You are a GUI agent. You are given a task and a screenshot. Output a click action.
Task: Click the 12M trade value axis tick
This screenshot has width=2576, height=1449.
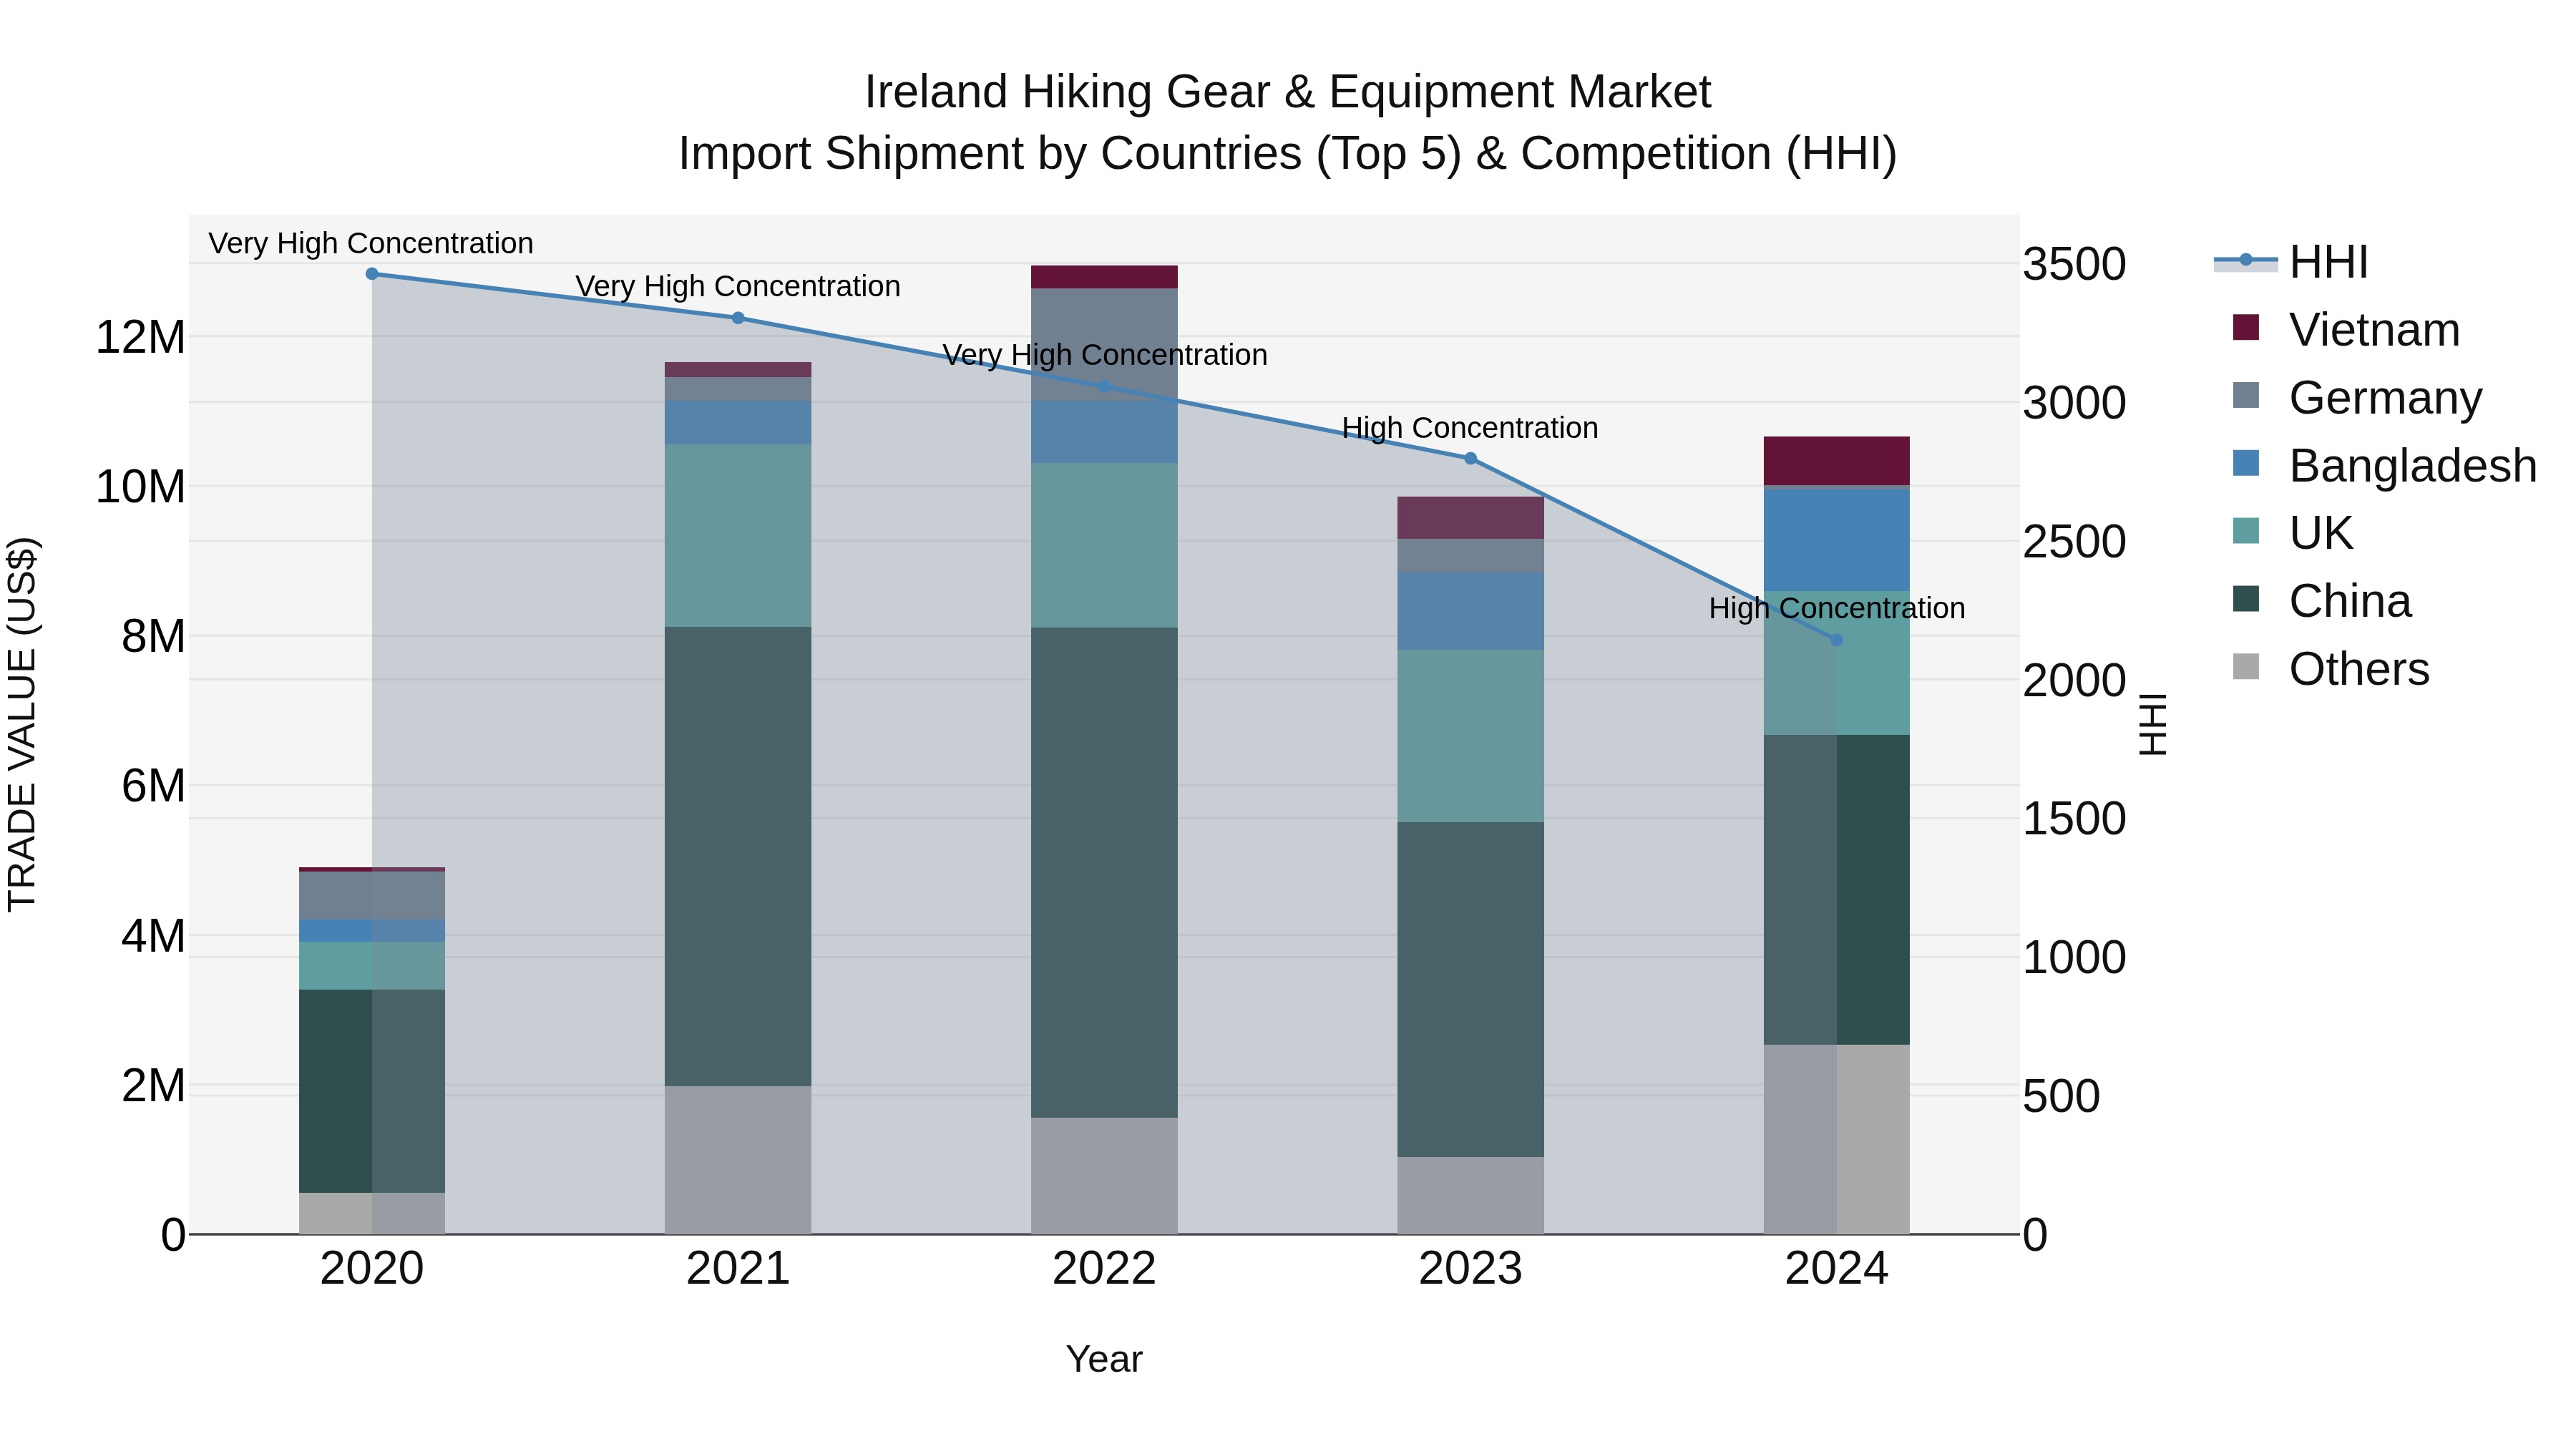point(140,337)
